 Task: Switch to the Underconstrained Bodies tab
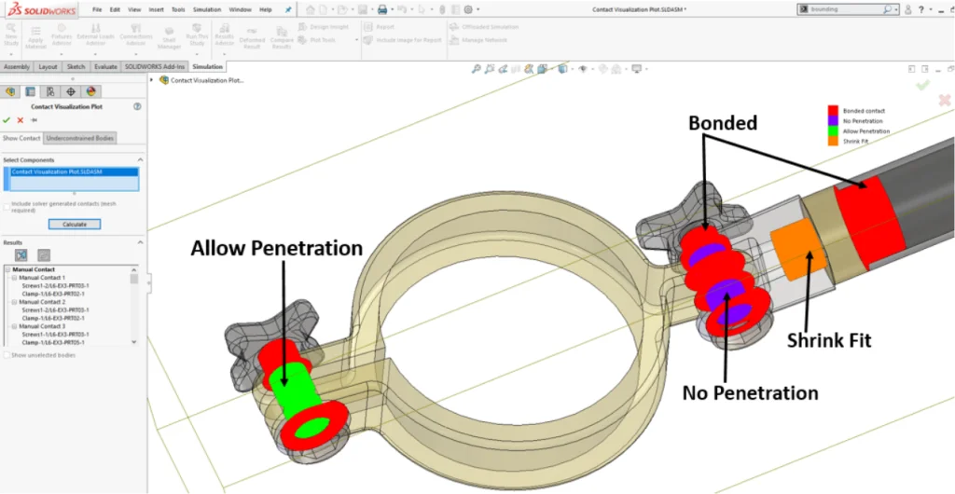click(x=80, y=138)
